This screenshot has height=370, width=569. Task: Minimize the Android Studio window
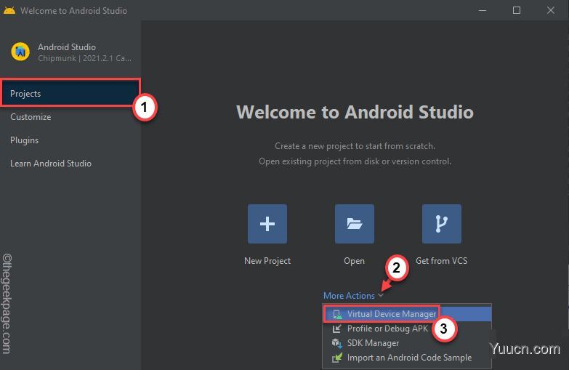(x=483, y=10)
